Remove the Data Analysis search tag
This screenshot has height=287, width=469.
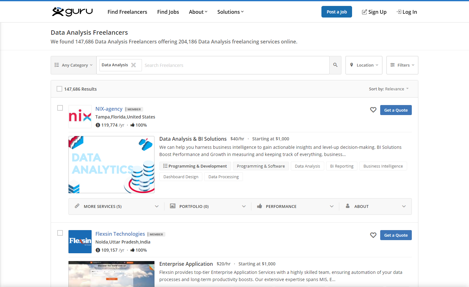[x=134, y=65]
